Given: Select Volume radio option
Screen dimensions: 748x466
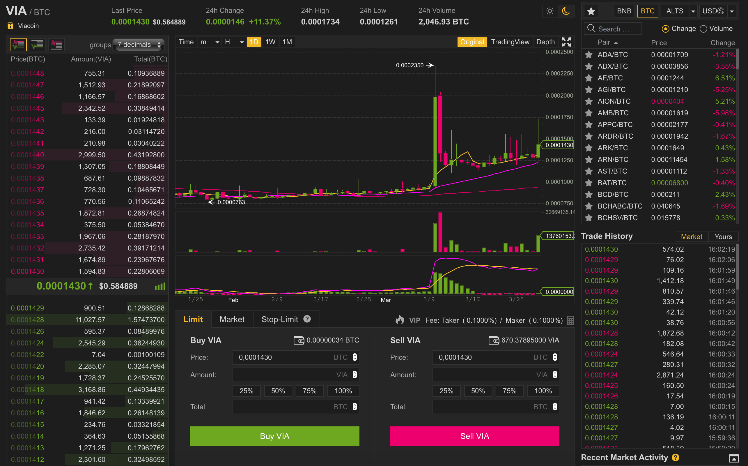Looking at the screenshot, I should (x=703, y=29).
